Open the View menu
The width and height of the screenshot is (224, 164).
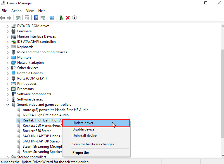pyautogui.click(x=30, y=11)
